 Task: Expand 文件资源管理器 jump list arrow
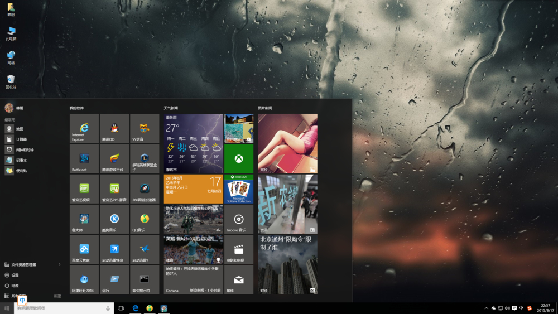(x=60, y=264)
